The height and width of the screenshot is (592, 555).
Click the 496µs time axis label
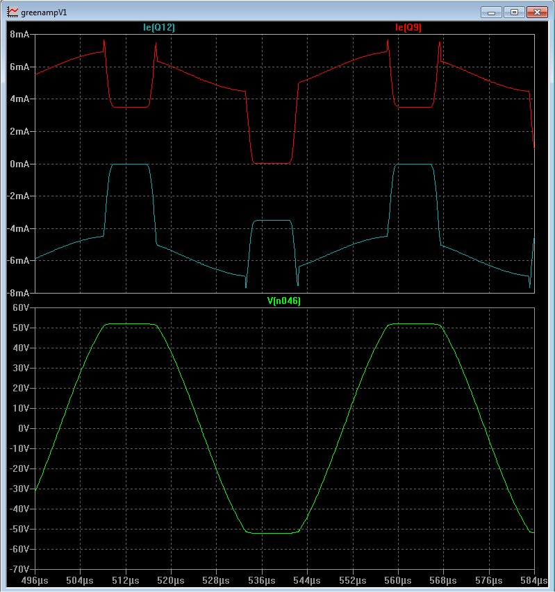[35, 580]
